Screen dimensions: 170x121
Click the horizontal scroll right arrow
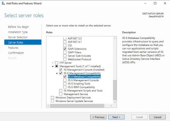pos(111,106)
